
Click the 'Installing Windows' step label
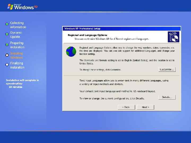click(16, 55)
